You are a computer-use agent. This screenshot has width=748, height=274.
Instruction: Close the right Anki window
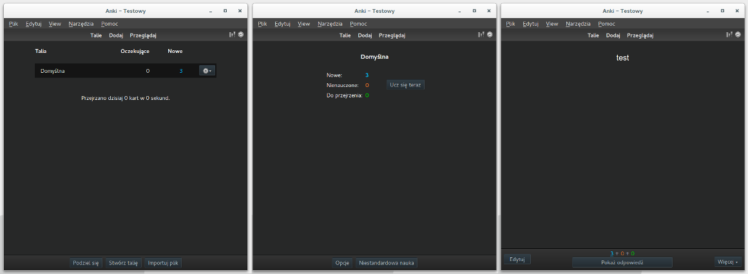point(738,10)
